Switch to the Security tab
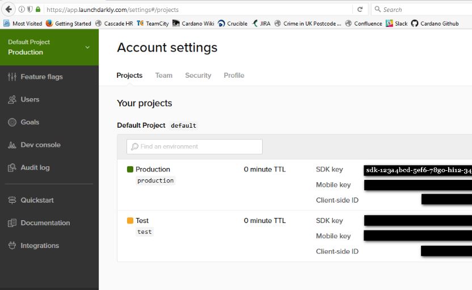Viewport: 472px width, 290px height. tap(198, 75)
